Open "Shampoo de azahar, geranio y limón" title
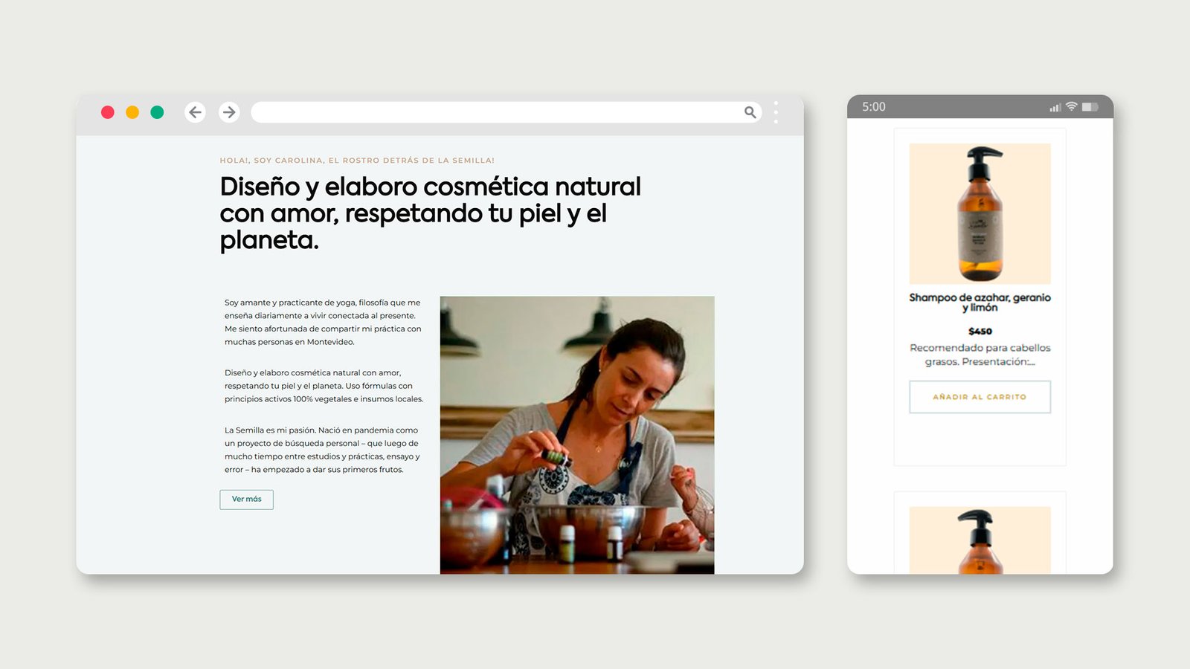This screenshot has width=1190, height=669. (x=980, y=303)
